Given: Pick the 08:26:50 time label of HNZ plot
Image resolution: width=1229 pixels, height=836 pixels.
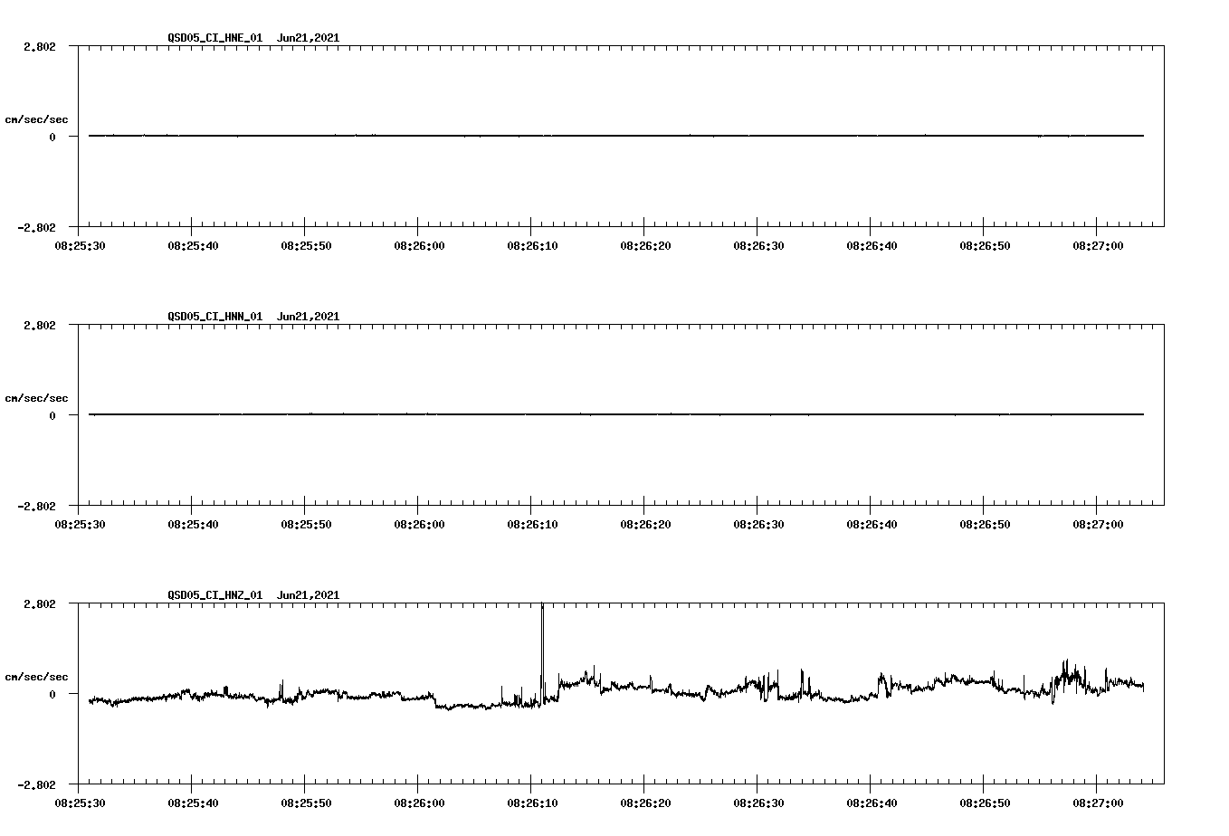Looking at the screenshot, I should [984, 803].
